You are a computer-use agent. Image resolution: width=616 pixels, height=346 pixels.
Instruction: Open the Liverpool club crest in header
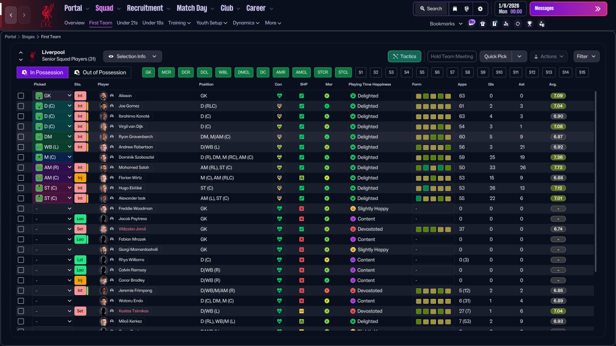pyautogui.click(x=47, y=14)
